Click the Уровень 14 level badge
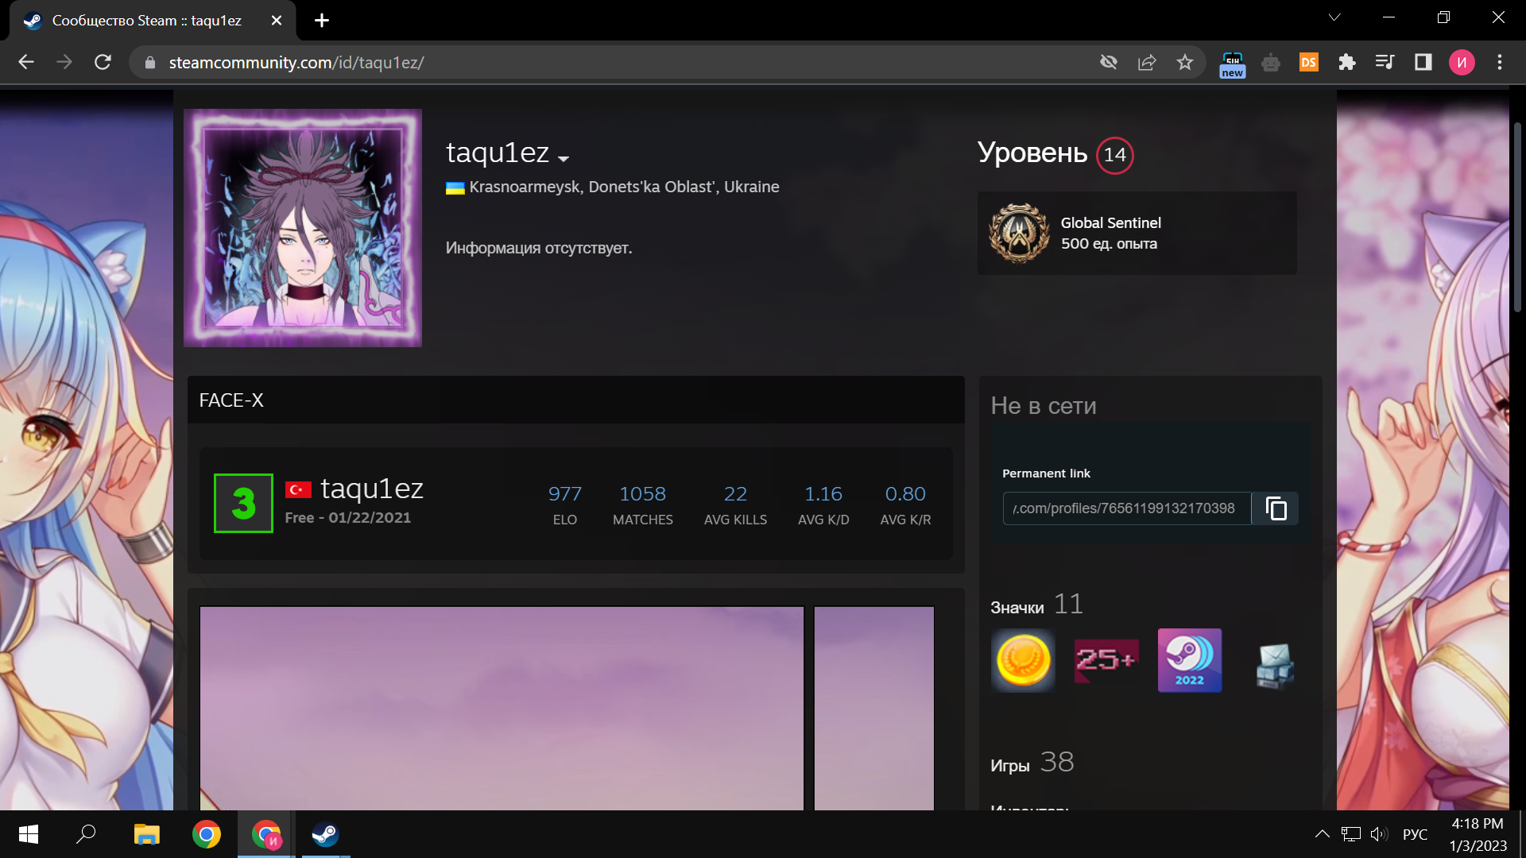 point(1115,155)
